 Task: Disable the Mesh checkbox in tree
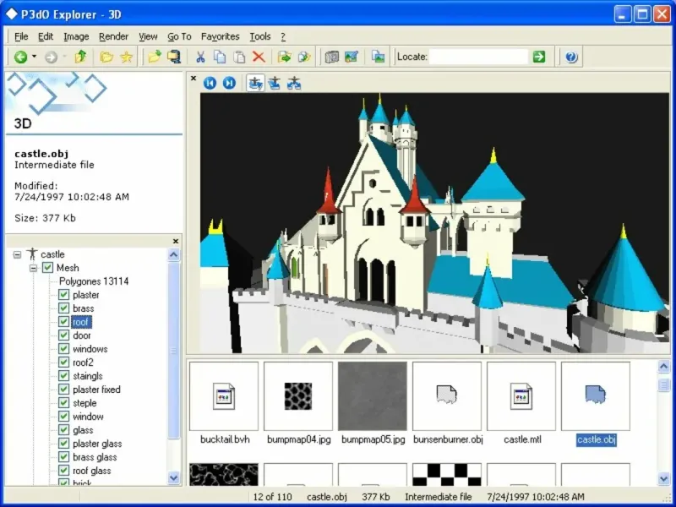click(x=48, y=268)
